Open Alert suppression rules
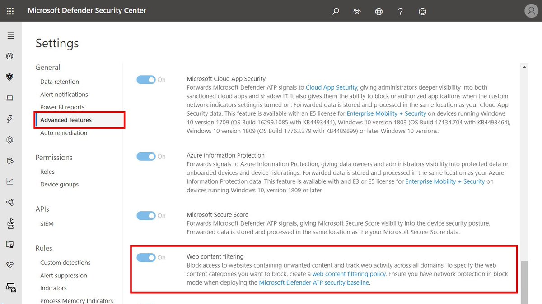542x304 pixels. click(x=64, y=275)
